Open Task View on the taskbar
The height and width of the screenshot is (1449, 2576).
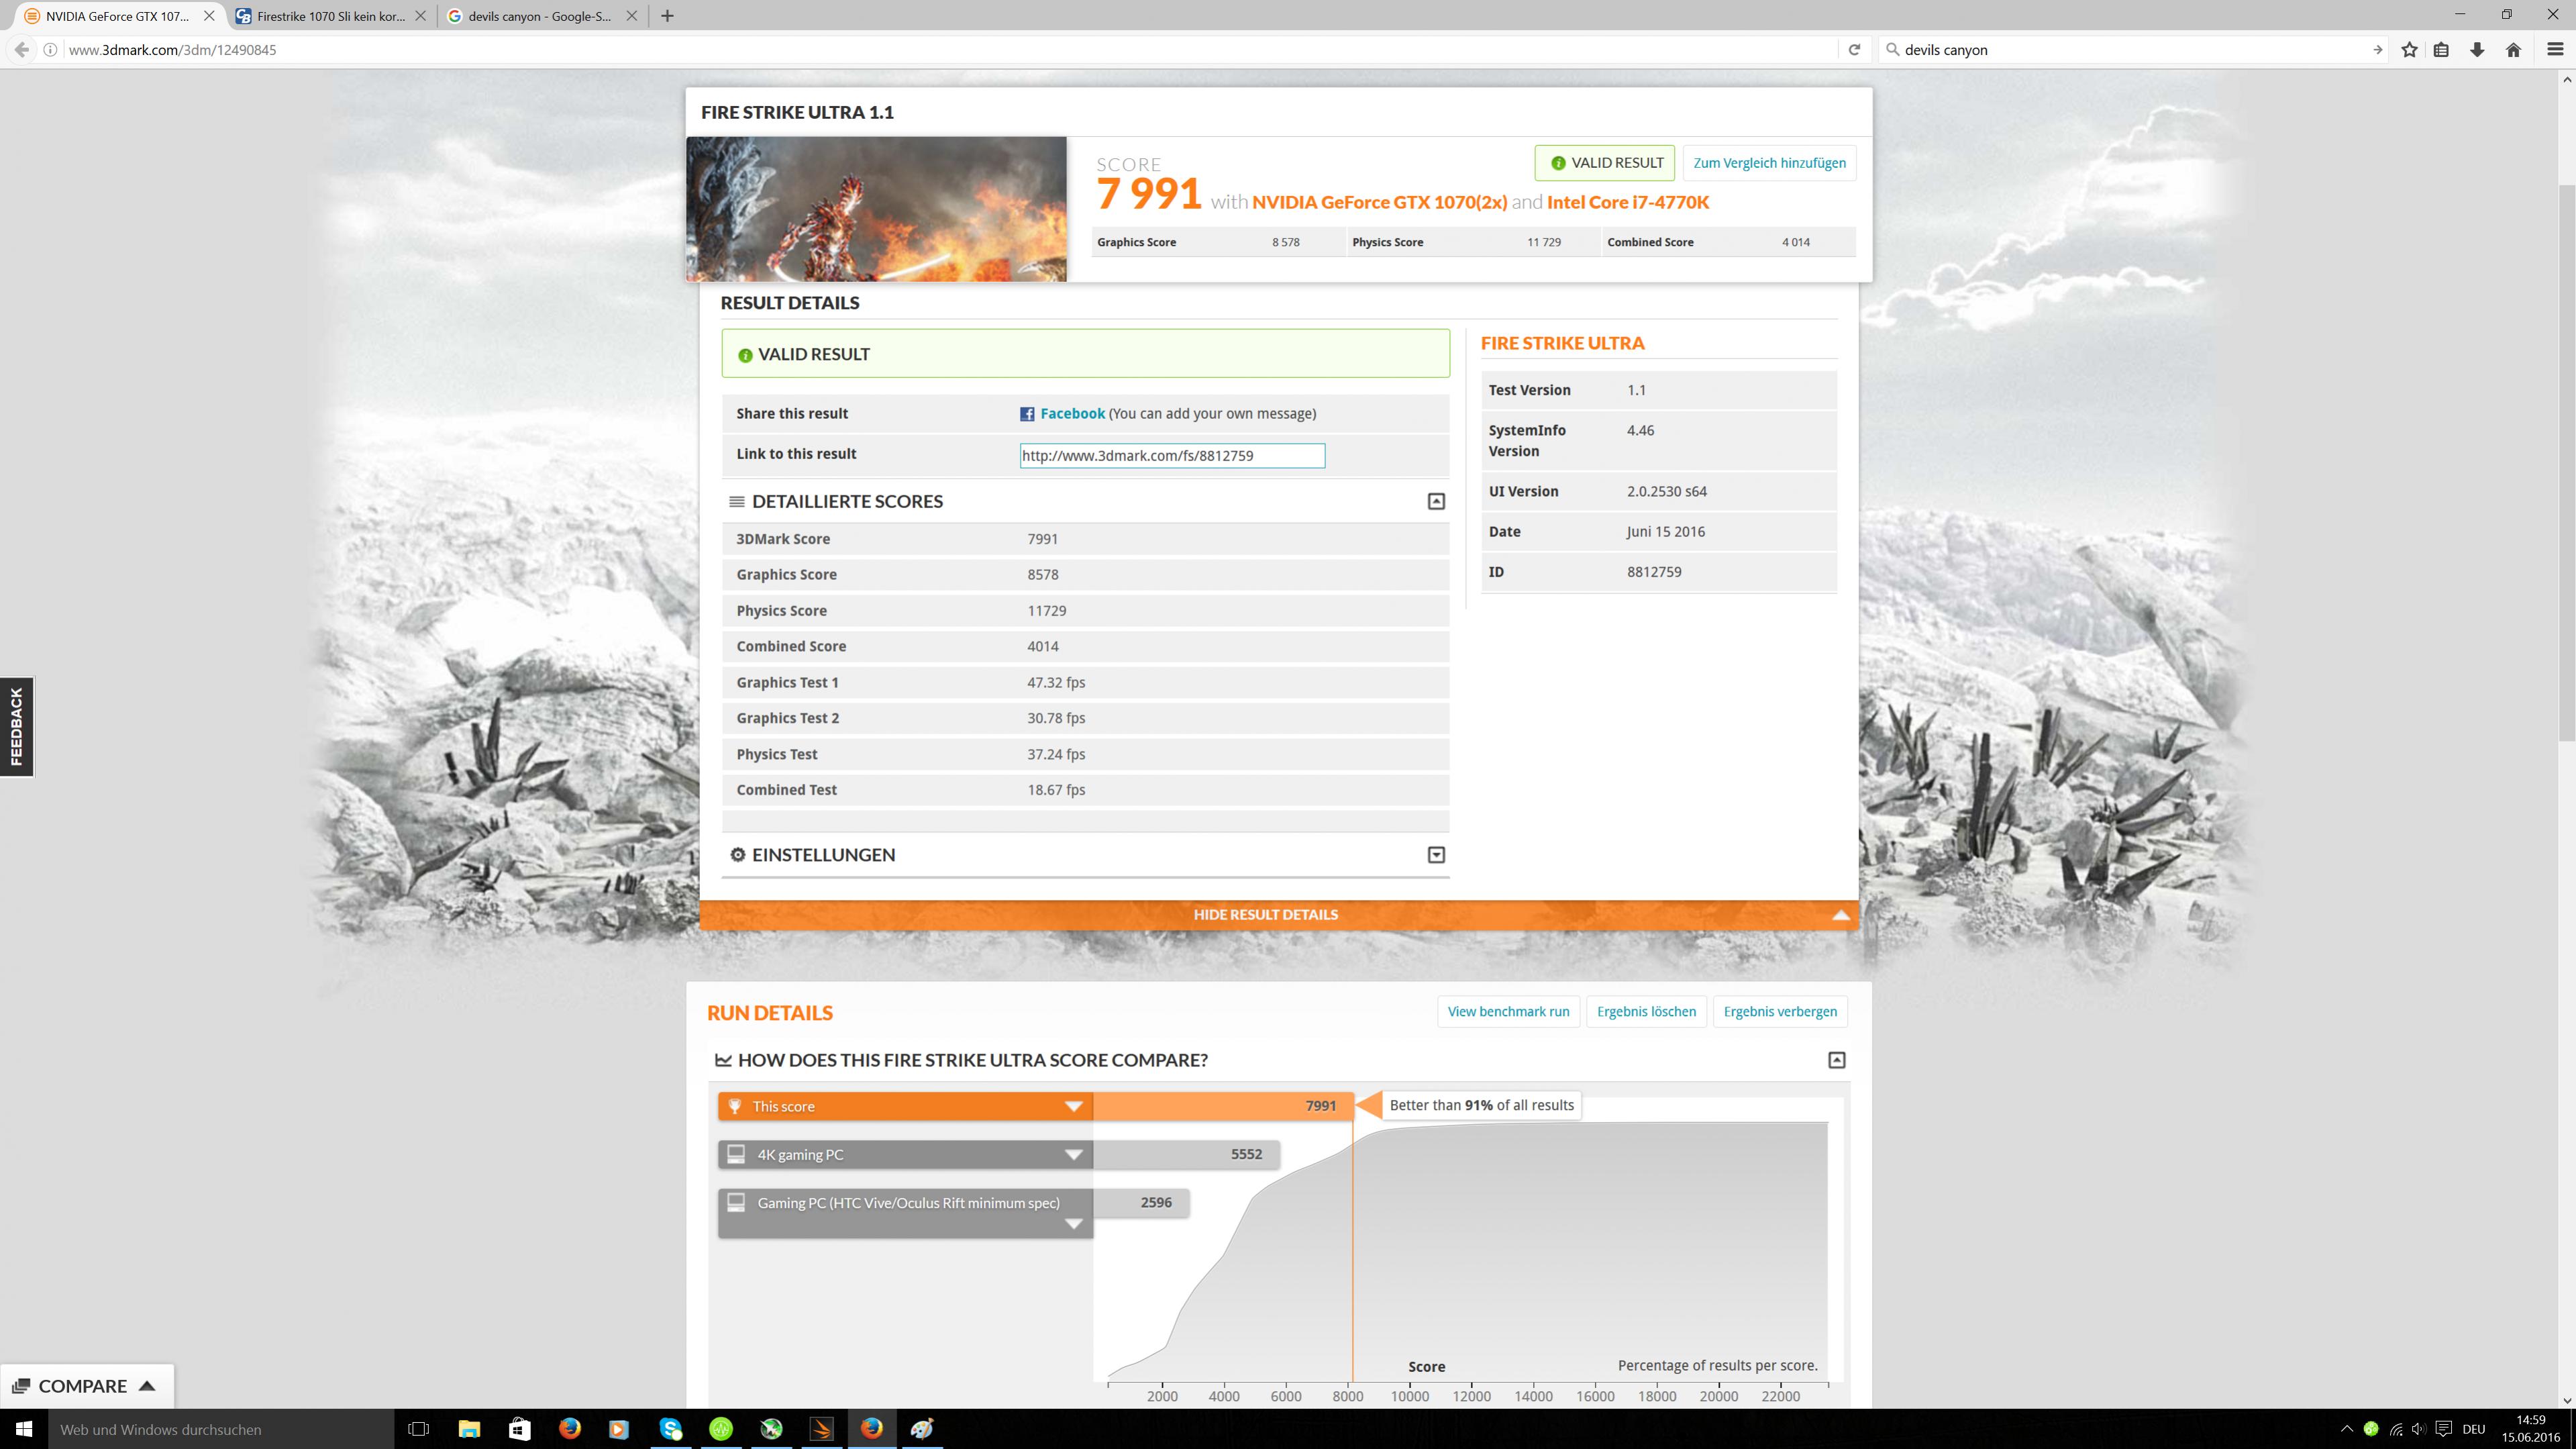tap(419, 1429)
